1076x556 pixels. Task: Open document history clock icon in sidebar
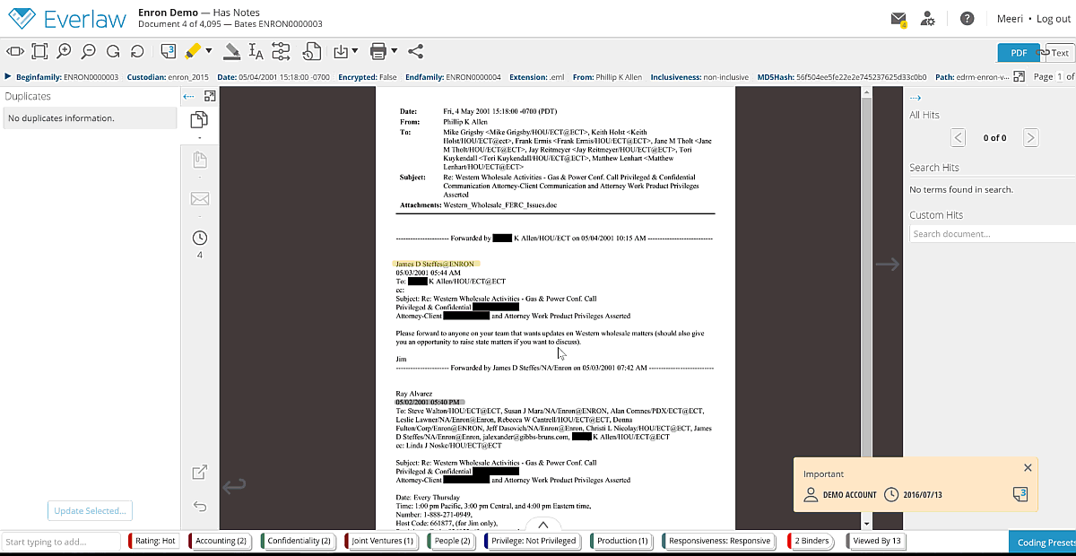point(199,238)
